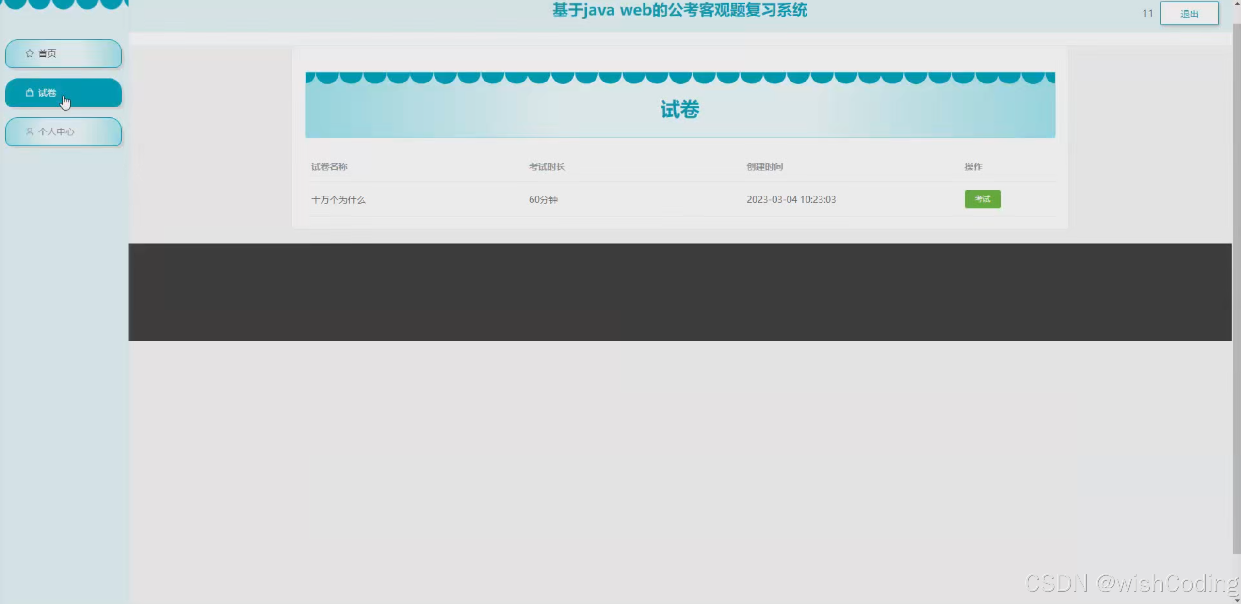The height and width of the screenshot is (604, 1241).
Task: Click the 试卷 banner heading on the card
Action: coord(680,110)
